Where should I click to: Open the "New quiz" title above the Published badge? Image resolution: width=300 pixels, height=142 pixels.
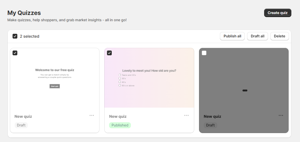click(x=118, y=117)
